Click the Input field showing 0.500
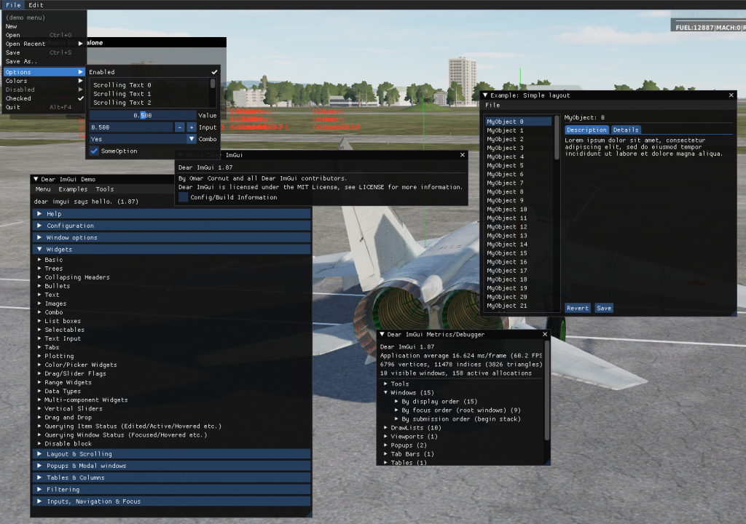746x524 pixels. pyautogui.click(x=131, y=127)
